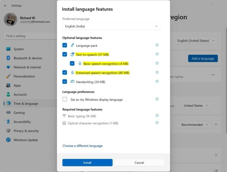Click info icon for Text-to-speech

tap(157, 54)
